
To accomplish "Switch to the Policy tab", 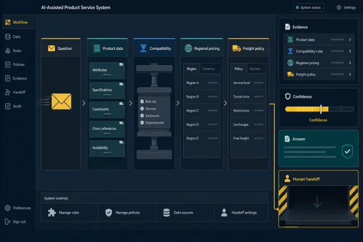I will pos(239,69).
